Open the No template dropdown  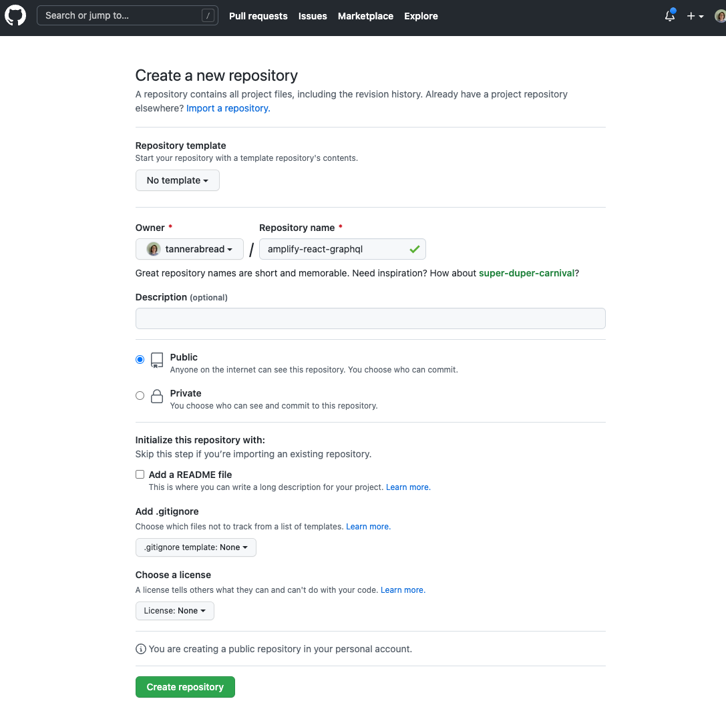tap(177, 180)
